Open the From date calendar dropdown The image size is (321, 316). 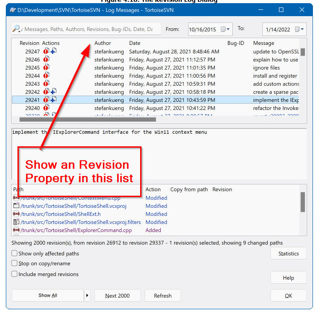(225, 29)
